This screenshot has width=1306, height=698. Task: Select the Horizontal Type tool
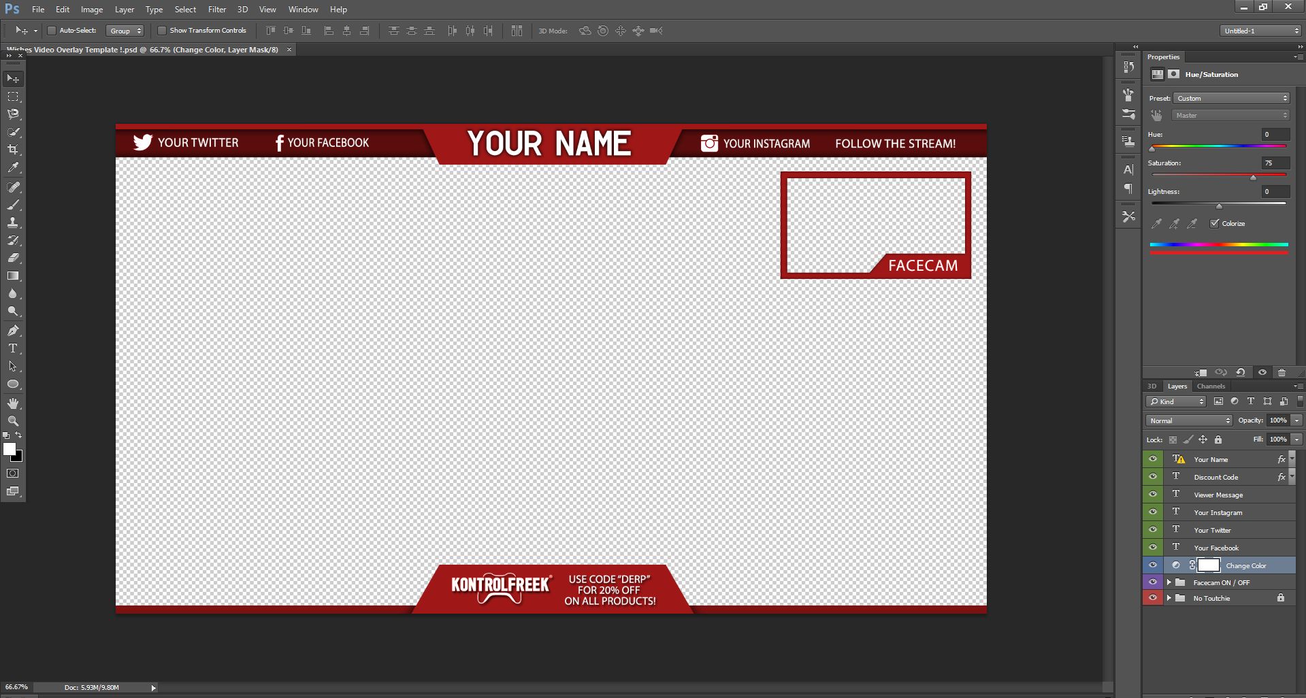(x=13, y=348)
